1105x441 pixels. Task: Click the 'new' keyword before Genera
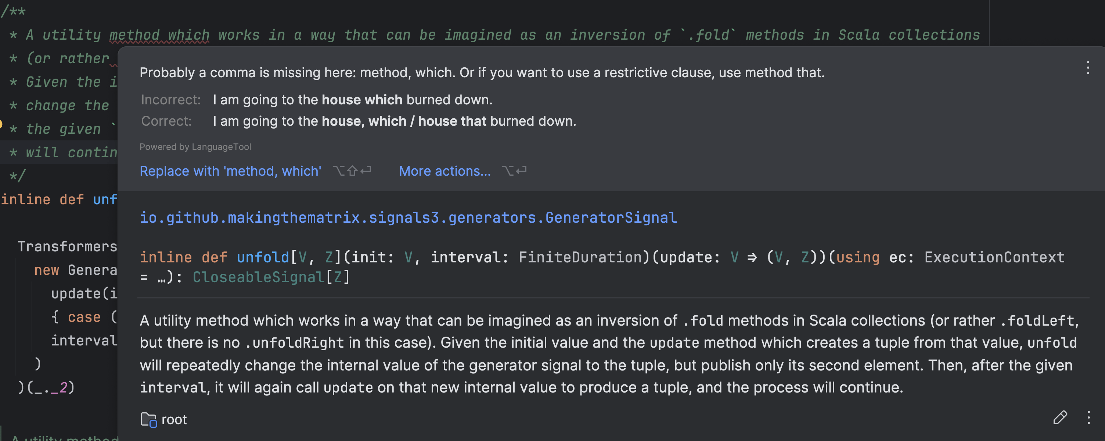click(46, 270)
